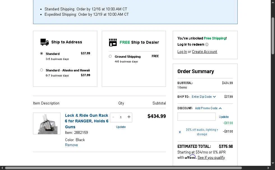The height and width of the screenshot is (170, 275).
Task: Select Standard shipping radio button
Action: 41,53
